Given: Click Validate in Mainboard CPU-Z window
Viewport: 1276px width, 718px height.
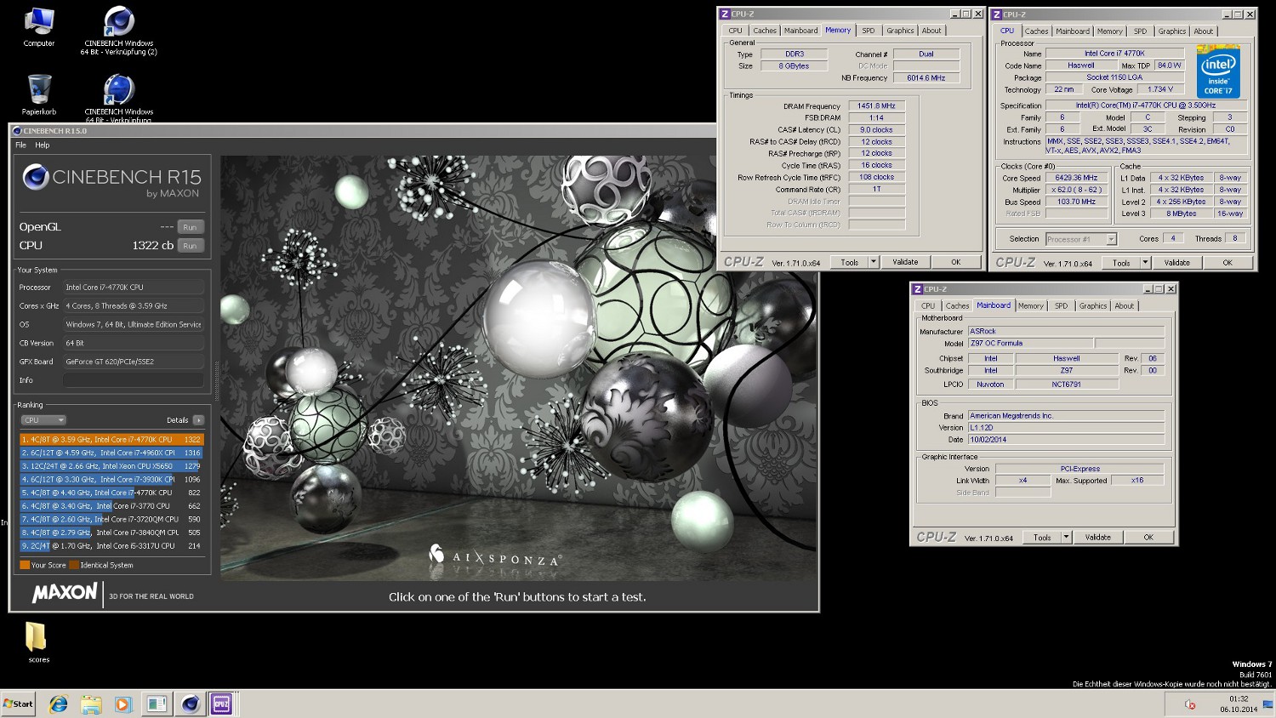Looking at the screenshot, I should coord(1098,538).
